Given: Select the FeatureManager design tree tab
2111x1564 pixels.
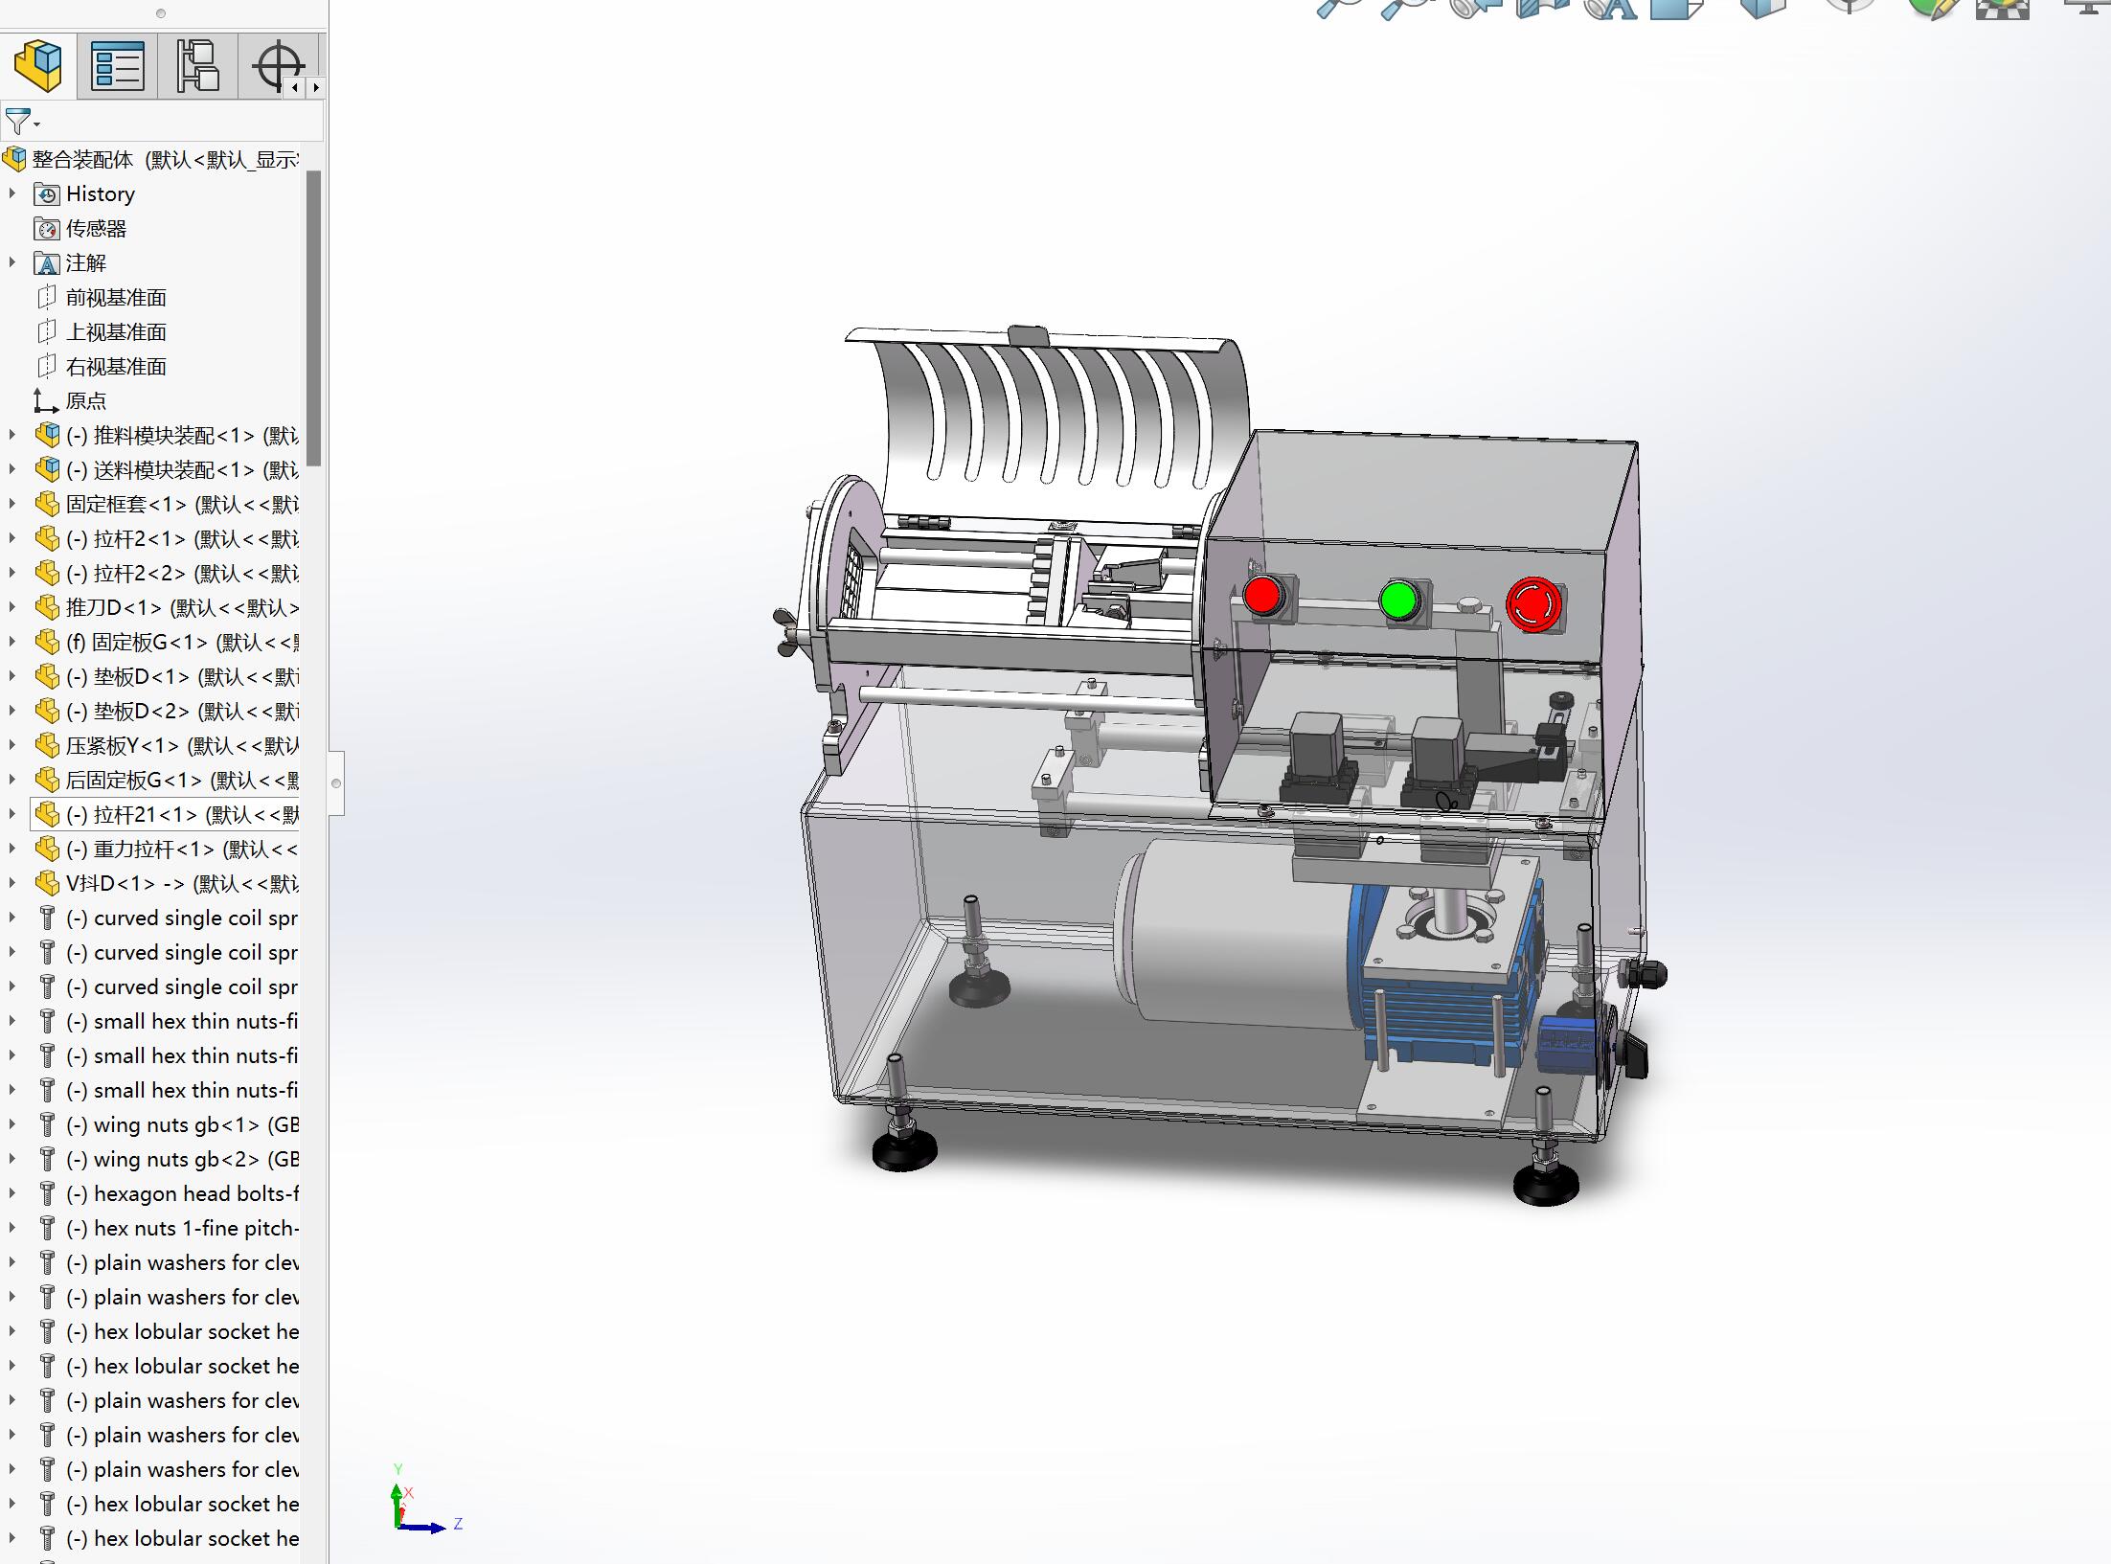Looking at the screenshot, I should 38,66.
